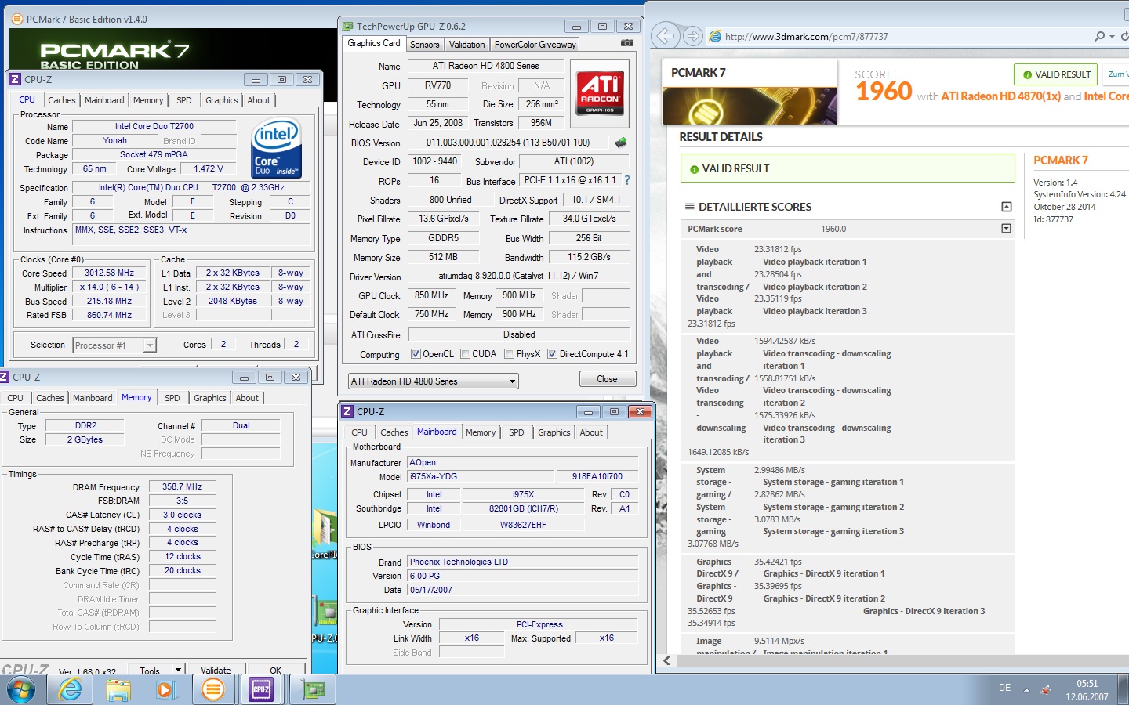Open the PowerColor Giveaway tab in GPU-Z

coord(535,45)
